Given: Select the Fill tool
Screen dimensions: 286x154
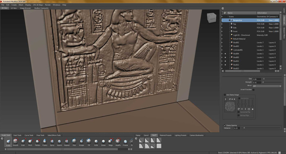Looking at the screenshot, I should click(89, 142).
